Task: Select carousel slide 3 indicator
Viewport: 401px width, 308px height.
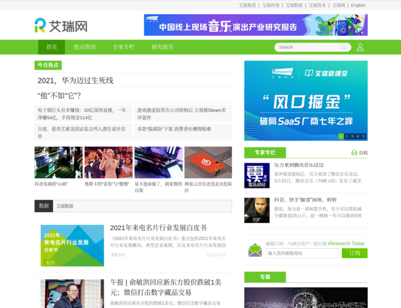Action: coord(352,136)
